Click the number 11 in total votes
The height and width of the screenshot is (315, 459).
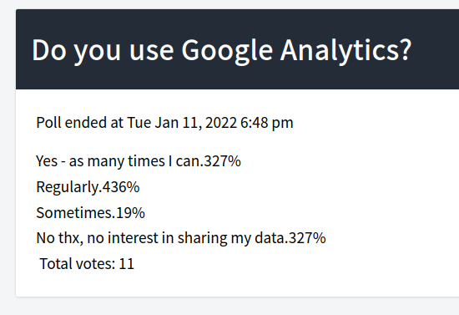[x=127, y=264]
